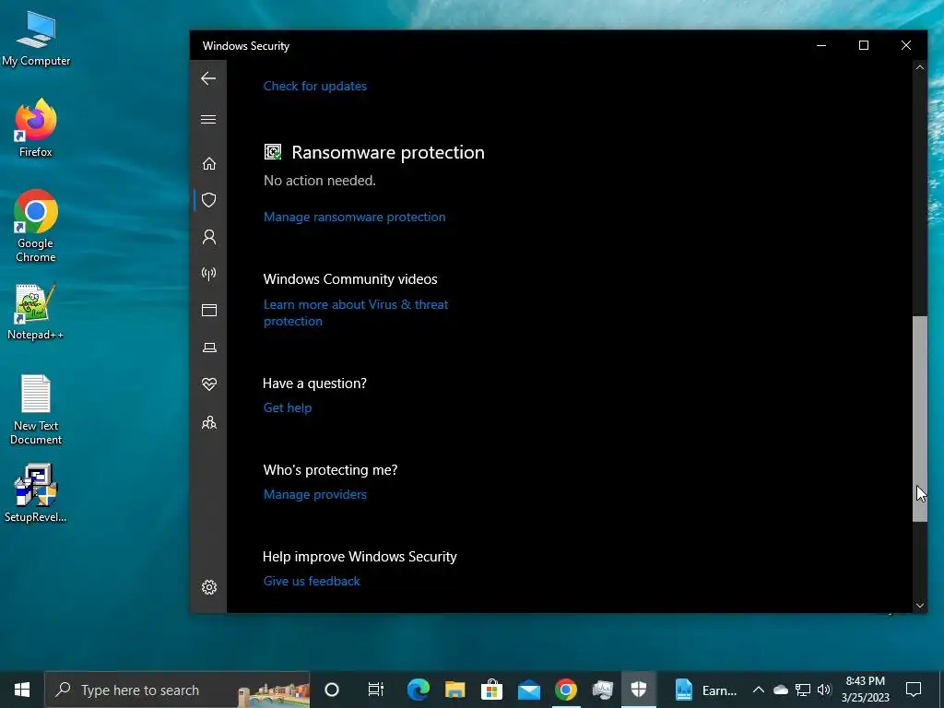944x708 pixels.
Task: Open the network tray icon
Action: (x=803, y=690)
